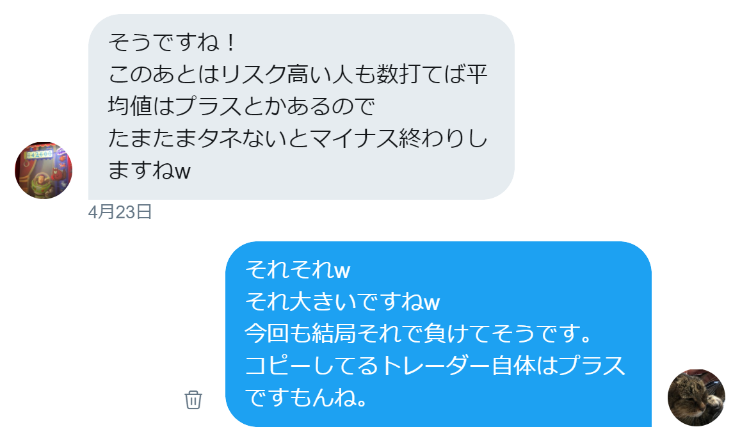Click the text それそれw
Image resolution: width=749 pixels, height=427 pixels.
point(298,270)
